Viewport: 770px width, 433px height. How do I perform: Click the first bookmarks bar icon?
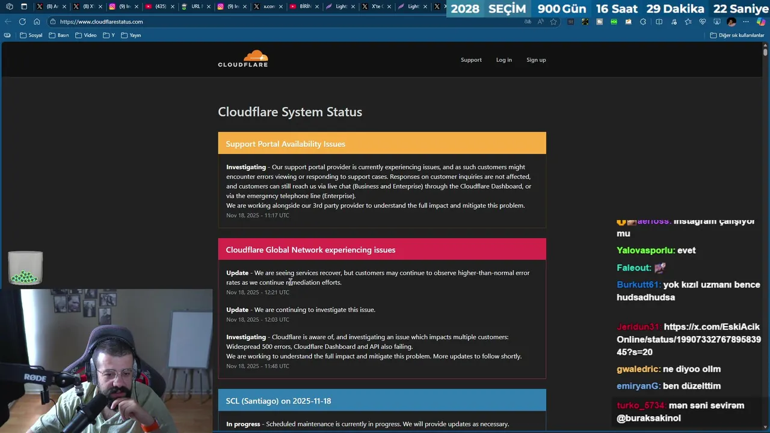click(7, 35)
